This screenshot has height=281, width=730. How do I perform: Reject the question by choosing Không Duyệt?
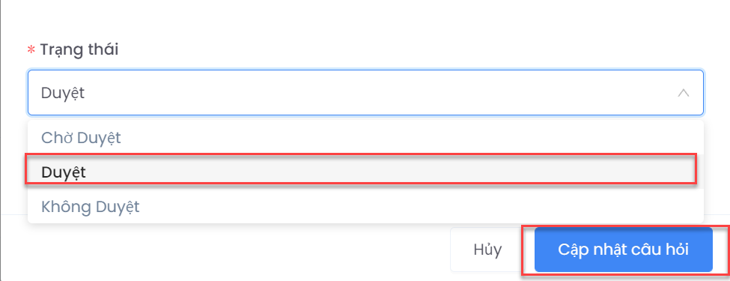coord(365,206)
